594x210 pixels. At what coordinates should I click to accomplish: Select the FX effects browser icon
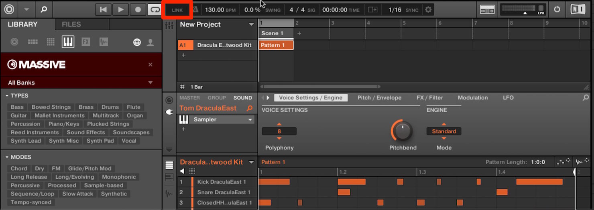pos(85,42)
